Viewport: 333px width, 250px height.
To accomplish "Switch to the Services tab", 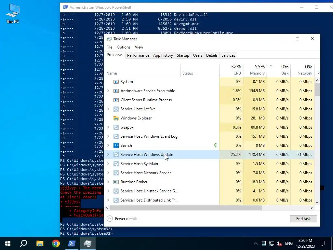I will pyautogui.click(x=228, y=55).
